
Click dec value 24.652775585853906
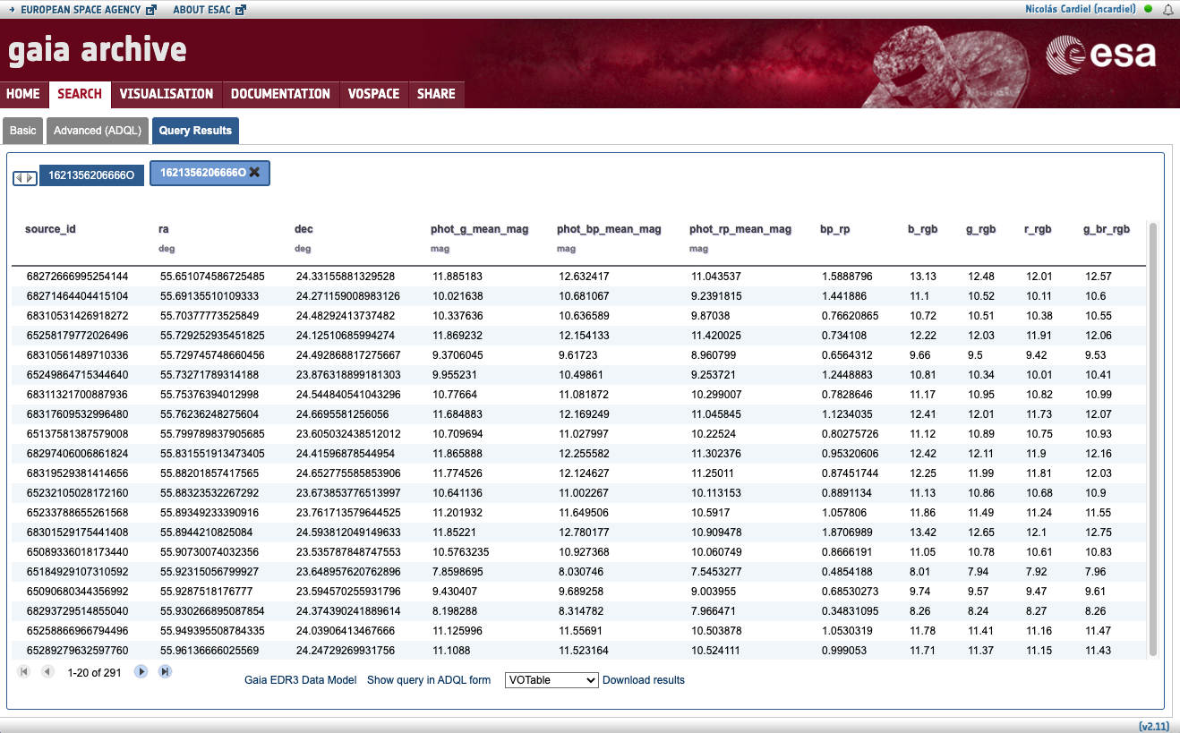pyautogui.click(x=348, y=473)
